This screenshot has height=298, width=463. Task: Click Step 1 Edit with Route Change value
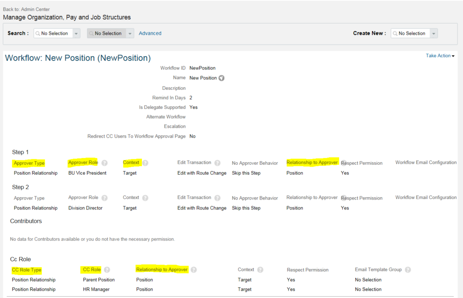202,173
